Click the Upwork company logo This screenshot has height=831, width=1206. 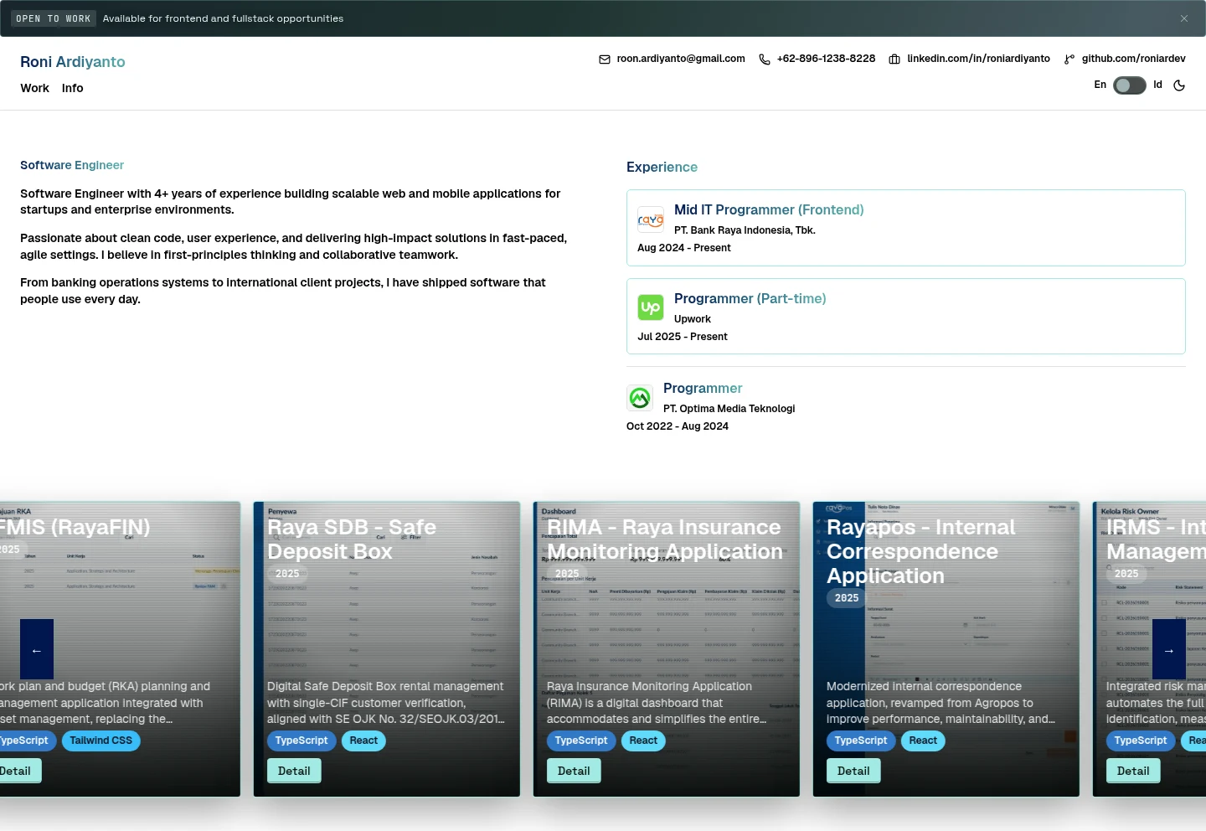[x=651, y=308]
